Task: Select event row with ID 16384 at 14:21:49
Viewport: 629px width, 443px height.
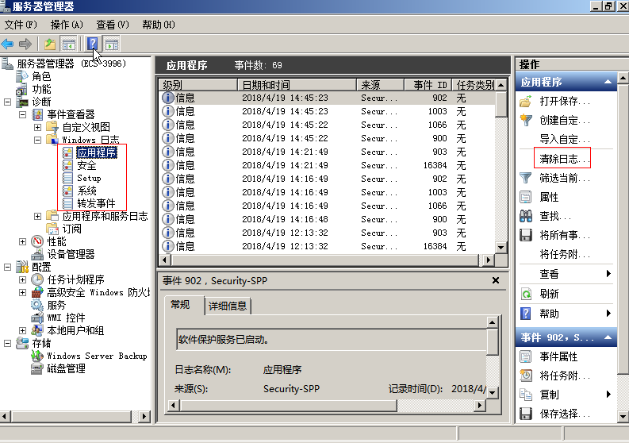Action: click(x=328, y=165)
